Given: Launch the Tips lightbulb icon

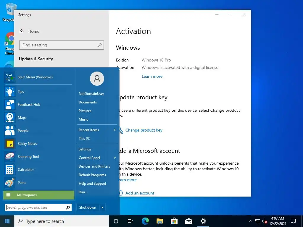Looking at the screenshot, I should pos(10,92).
